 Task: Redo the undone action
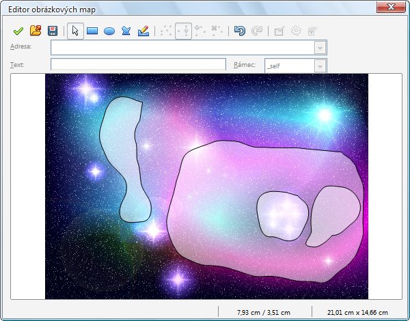[257, 31]
